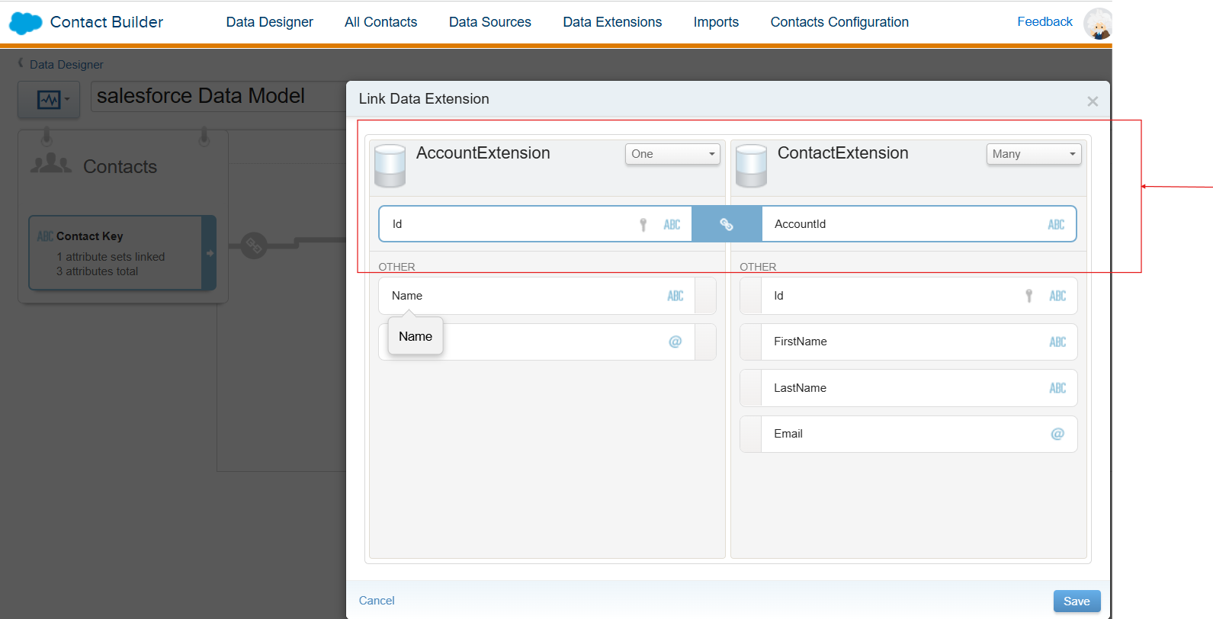Cancel the Link Data Extension dialog
Image resolution: width=1213 pixels, height=619 pixels.
tap(377, 601)
